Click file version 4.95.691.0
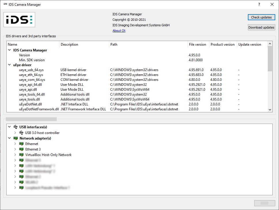The height and width of the screenshot is (210, 279). pos(196,70)
